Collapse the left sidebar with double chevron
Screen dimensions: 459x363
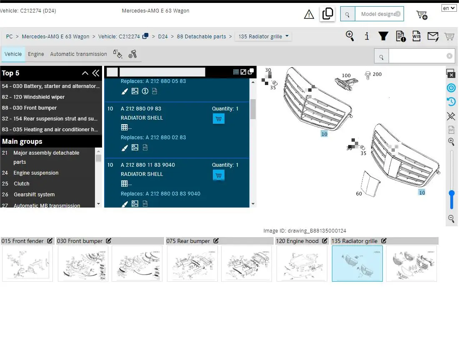pyautogui.click(x=96, y=73)
